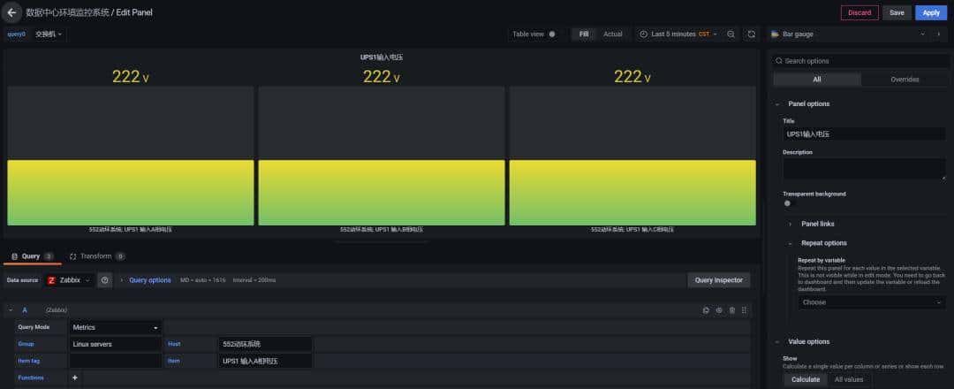
Task: Toggle the Transparent background switch
Action: [x=787, y=203]
